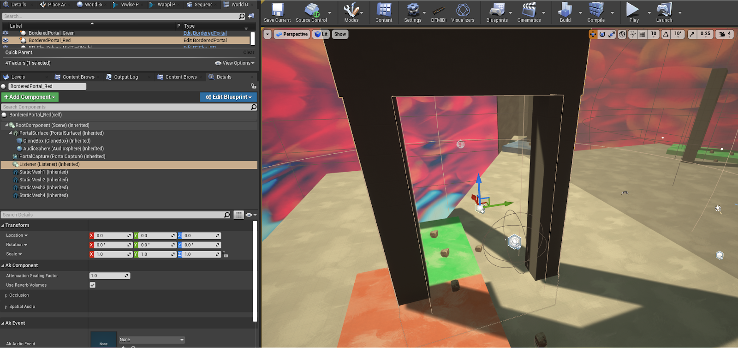Click Add Component button

click(x=30, y=97)
